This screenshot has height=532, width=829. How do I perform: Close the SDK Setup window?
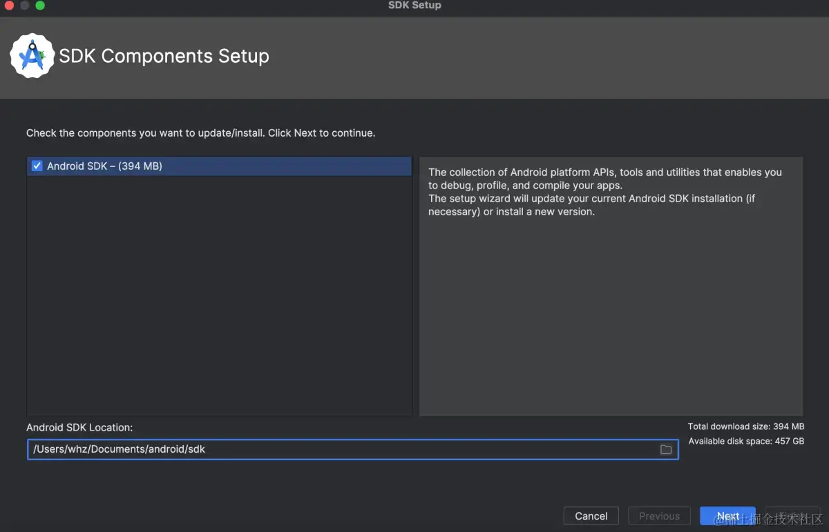9,6
